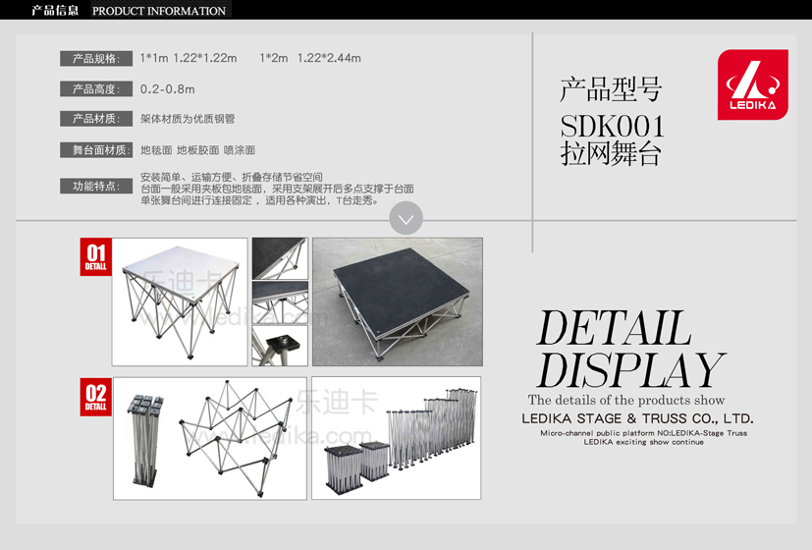Open the black carpet stage outdoor photo

[x=398, y=302]
